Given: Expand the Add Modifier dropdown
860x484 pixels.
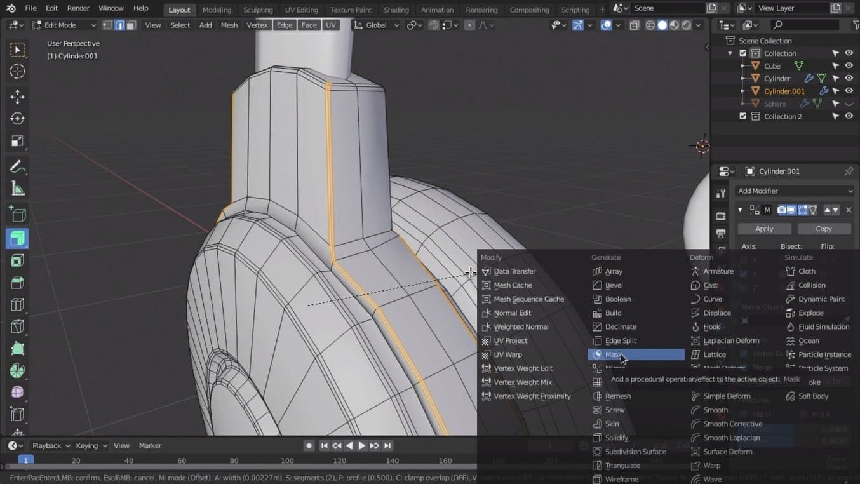Looking at the screenshot, I should coord(795,191).
